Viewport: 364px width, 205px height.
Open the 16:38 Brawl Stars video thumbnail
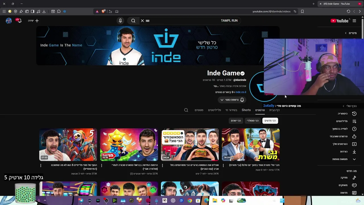pos(129,144)
